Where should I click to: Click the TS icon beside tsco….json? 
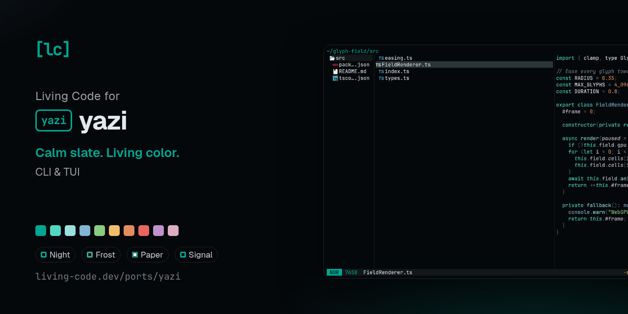click(x=335, y=78)
